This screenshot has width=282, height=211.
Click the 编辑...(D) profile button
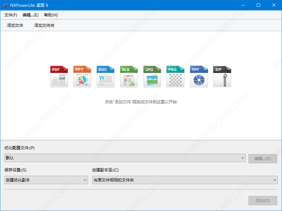[263, 158]
